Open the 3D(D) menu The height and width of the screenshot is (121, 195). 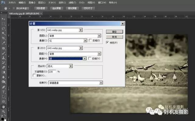[x=82, y=2]
